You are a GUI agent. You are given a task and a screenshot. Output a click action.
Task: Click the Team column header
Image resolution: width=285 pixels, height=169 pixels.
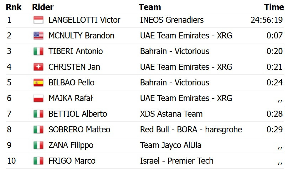coord(150,7)
